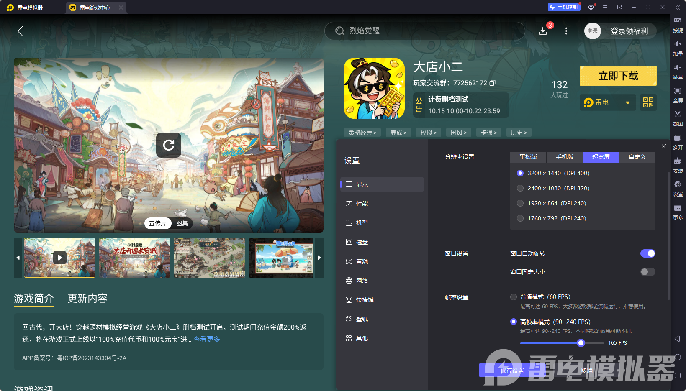Click the reload icon on the promo video
The image size is (686, 391).
point(169,145)
